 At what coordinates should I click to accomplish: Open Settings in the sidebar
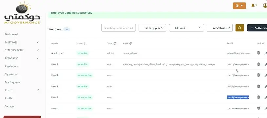10,106
